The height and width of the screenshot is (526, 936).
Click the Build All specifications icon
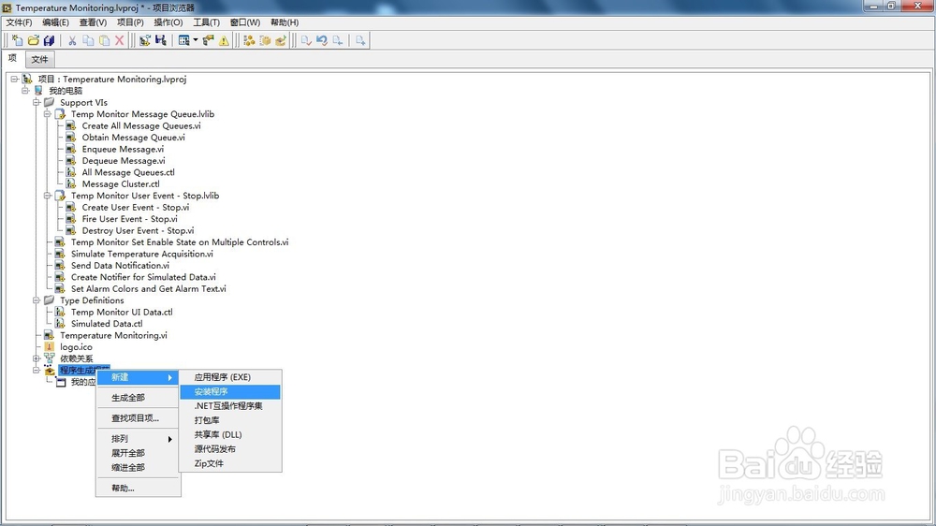click(x=250, y=40)
